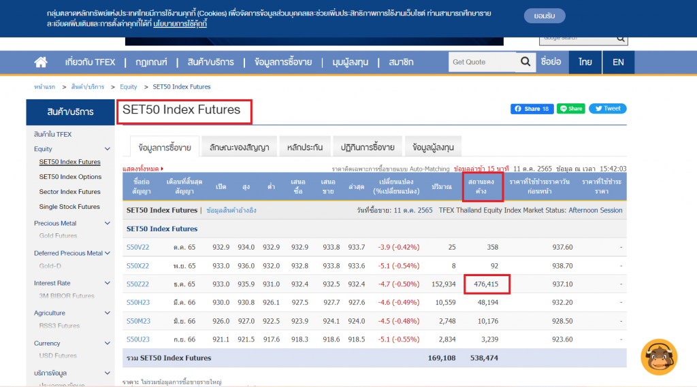
Task: Select the ข้อมูลการซื้อขาย tab
Action: [x=165, y=147]
